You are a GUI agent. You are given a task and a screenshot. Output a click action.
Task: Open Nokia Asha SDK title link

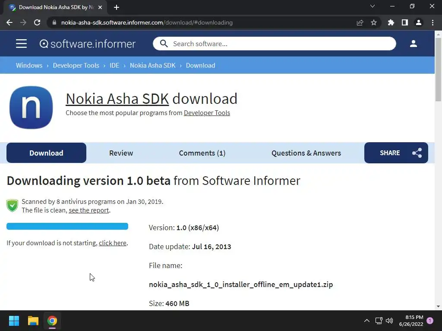coord(117,99)
